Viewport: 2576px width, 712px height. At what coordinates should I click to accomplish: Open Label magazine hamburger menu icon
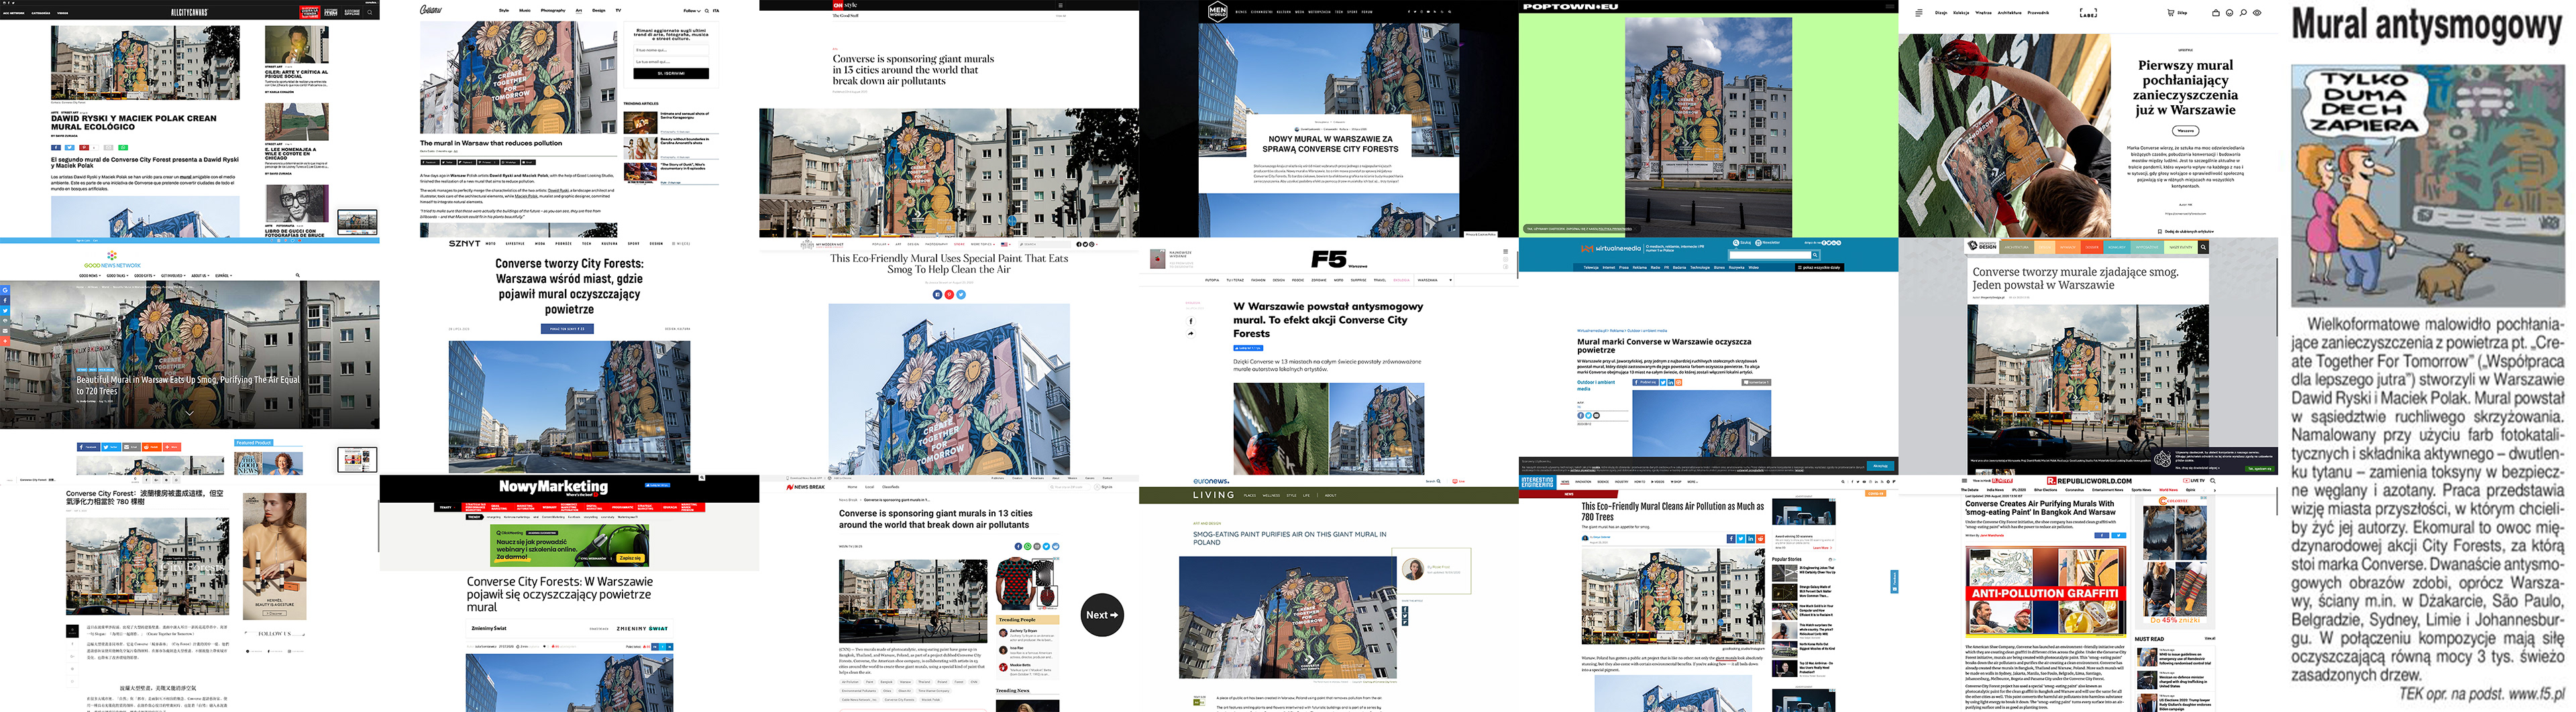click(1919, 13)
